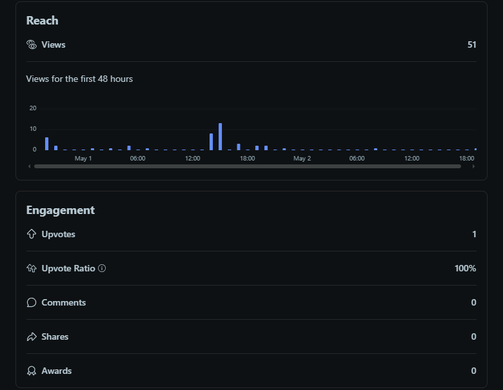This screenshot has height=390, width=503.
Task: Click the Upvote Ratio label
Action: coord(68,268)
